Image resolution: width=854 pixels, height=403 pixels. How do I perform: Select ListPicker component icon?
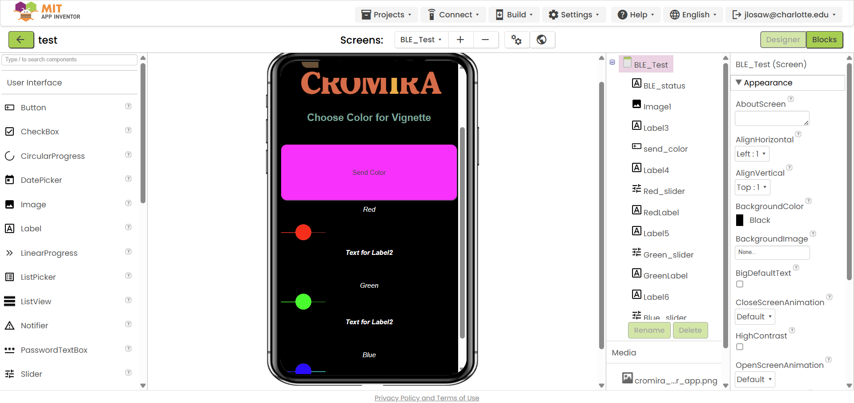[x=10, y=277]
